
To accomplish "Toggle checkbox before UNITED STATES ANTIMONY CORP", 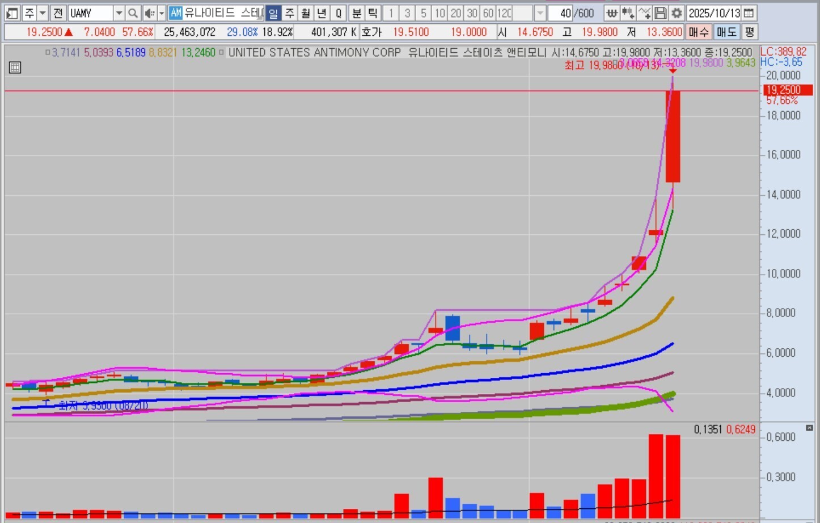I will pyautogui.click(x=222, y=53).
